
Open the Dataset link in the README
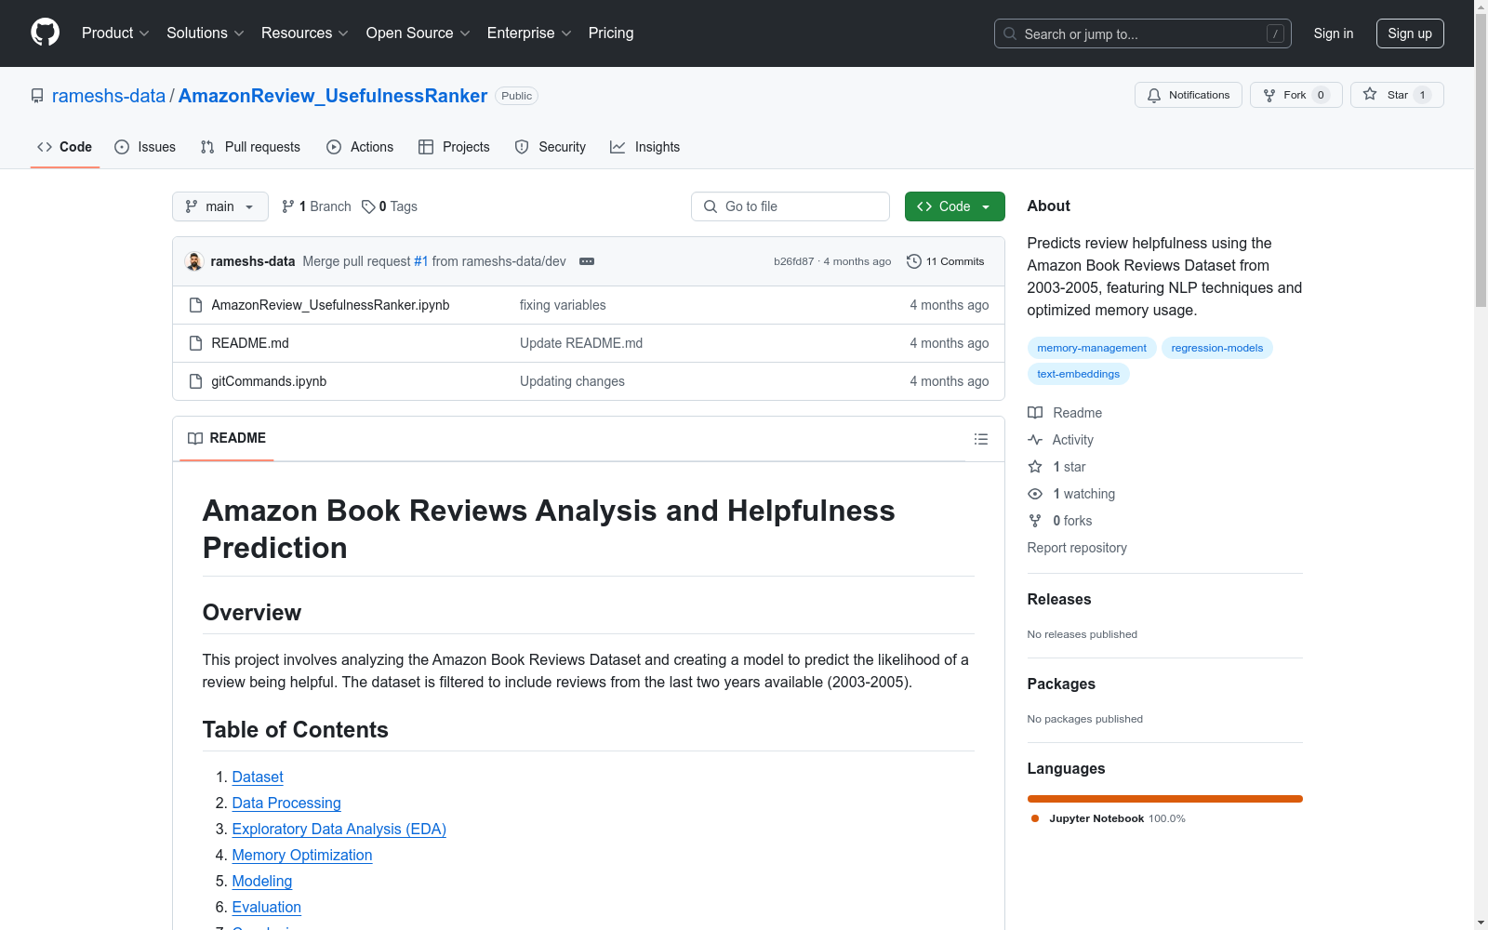coord(257,777)
